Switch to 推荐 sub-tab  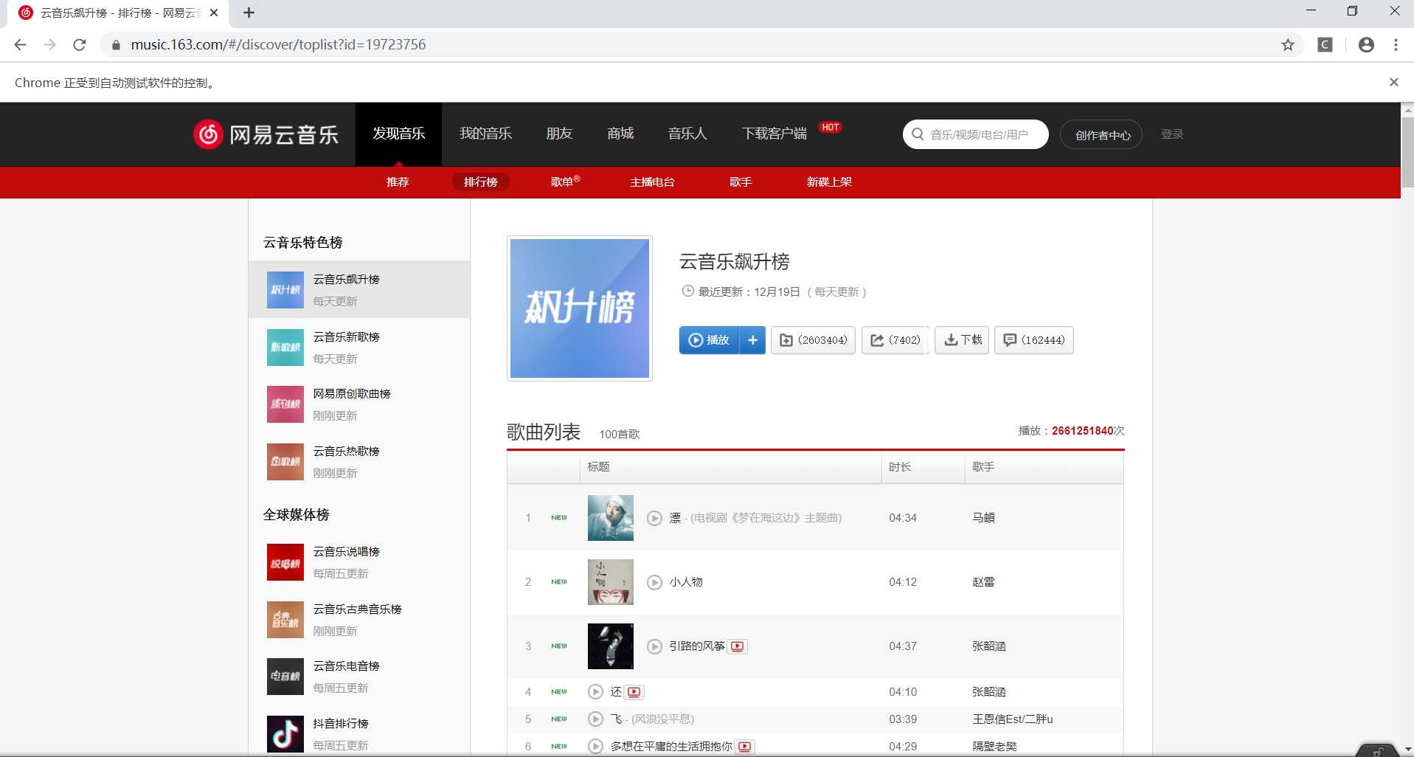pyautogui.click(x=398, y=182)
